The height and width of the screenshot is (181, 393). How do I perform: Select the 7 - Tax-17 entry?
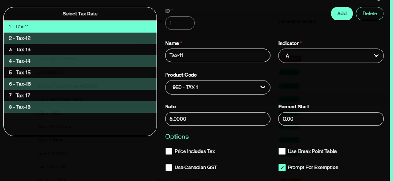80,96
